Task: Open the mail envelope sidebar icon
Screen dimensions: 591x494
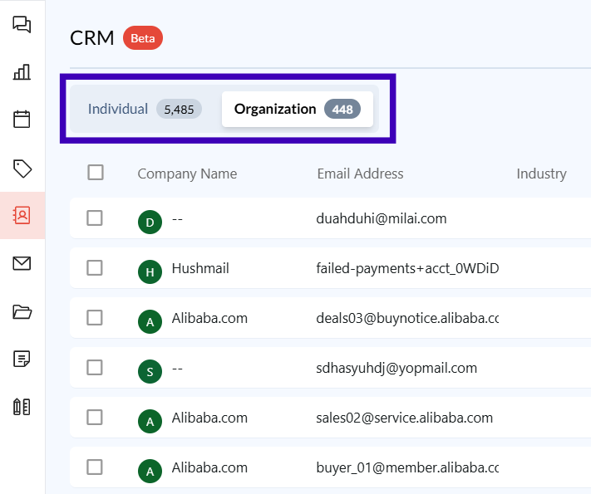Action: 22,264
